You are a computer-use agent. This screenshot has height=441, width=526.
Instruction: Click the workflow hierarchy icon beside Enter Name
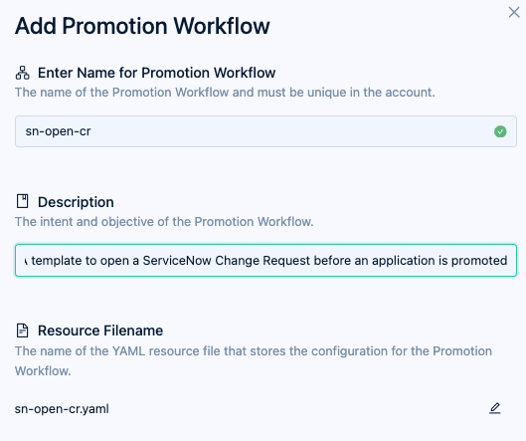[23, 73]
